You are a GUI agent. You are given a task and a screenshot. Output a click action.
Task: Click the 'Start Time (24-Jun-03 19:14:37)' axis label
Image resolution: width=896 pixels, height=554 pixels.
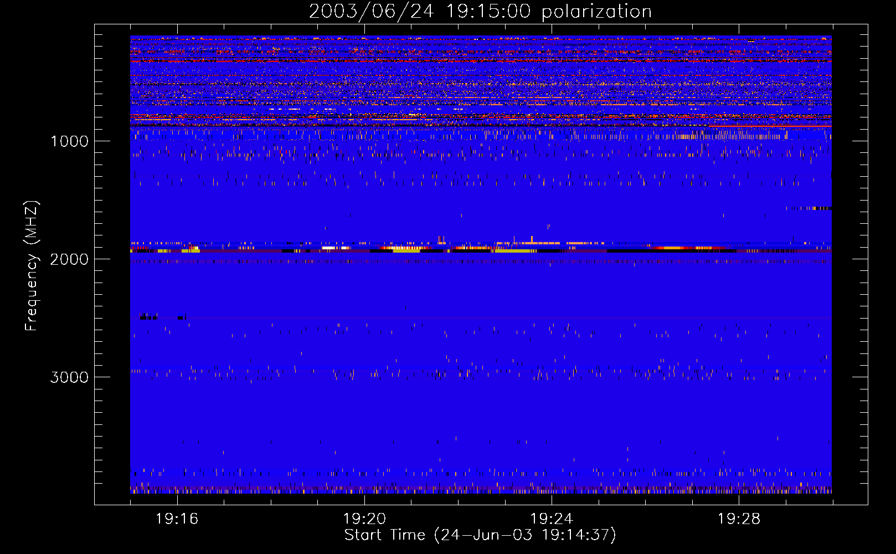[x=480, y=535]
